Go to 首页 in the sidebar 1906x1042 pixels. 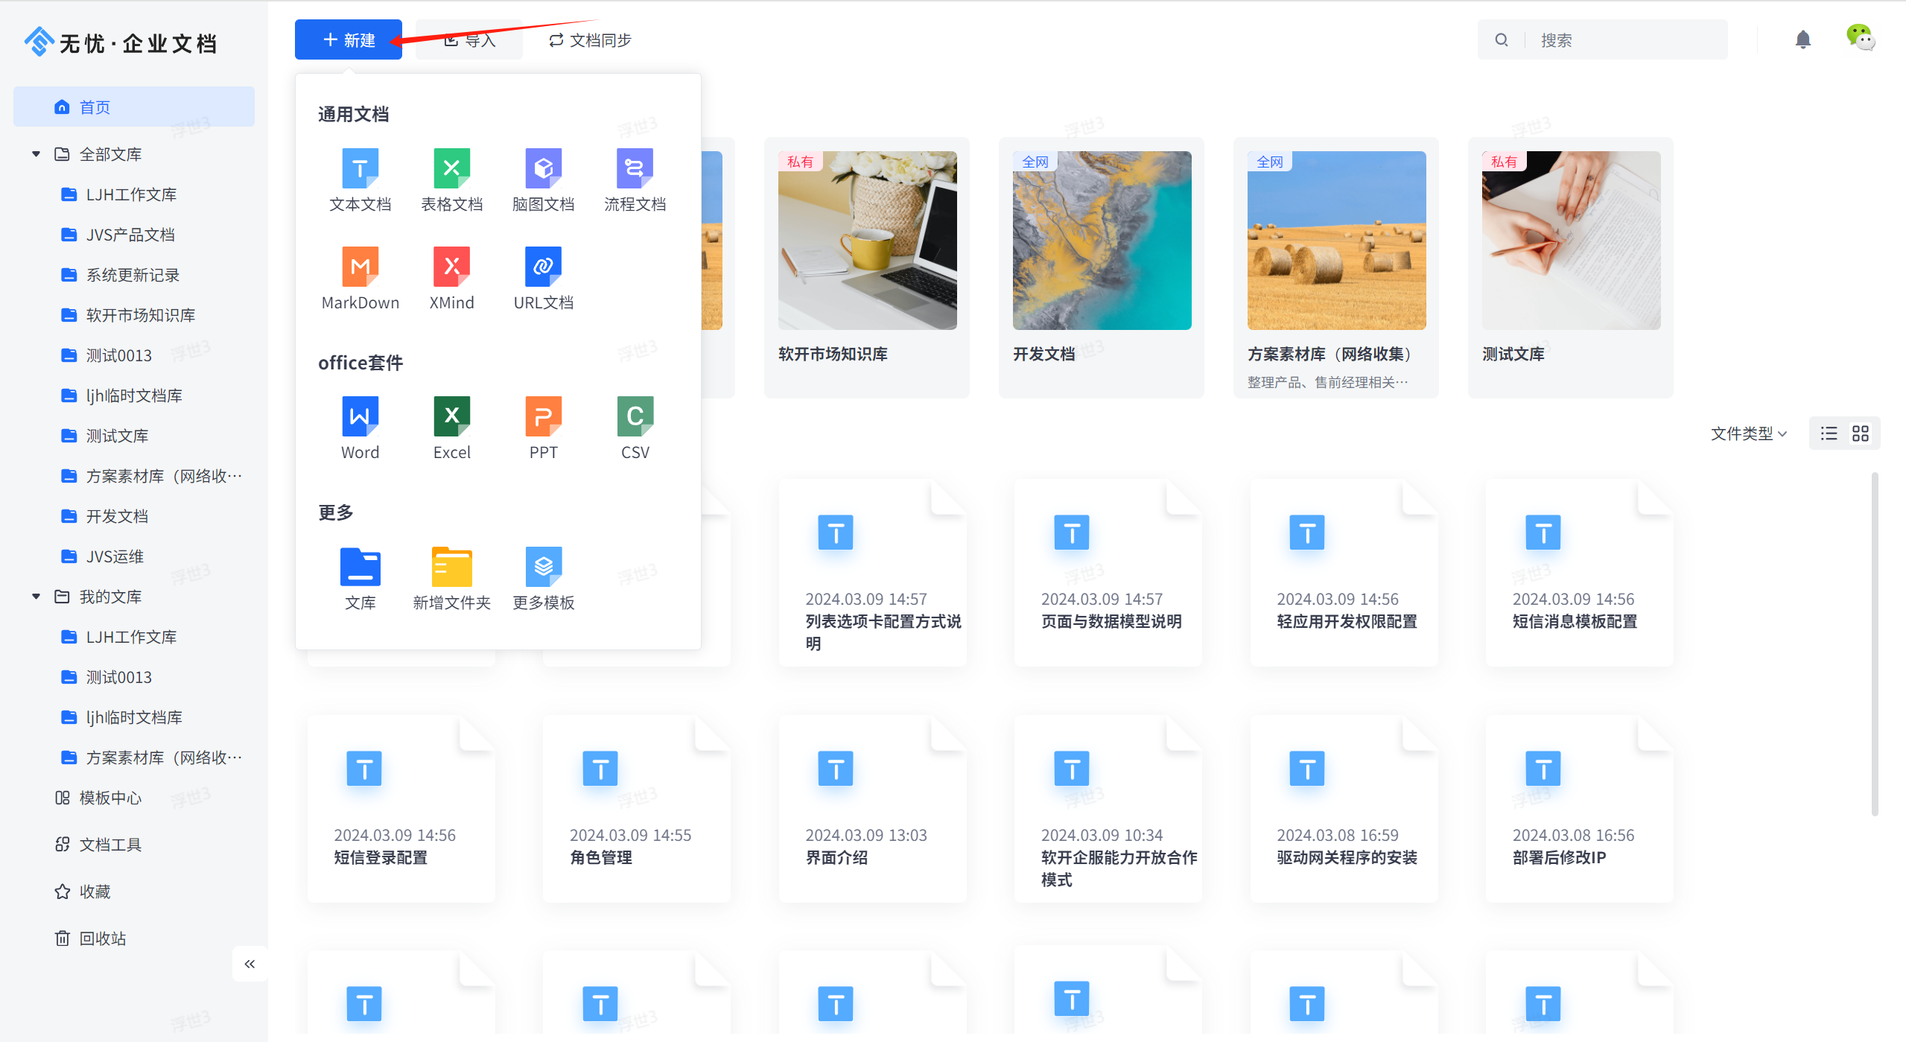(134, 107)
